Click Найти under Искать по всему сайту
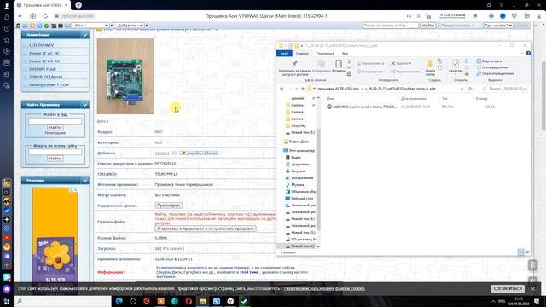This screenshot has width=546, height=307. [x=55, y=159]
